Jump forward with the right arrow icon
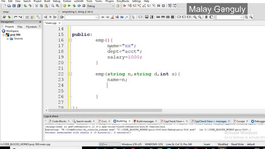The height and width of the screenshot is (149, 265). point(107,17)
